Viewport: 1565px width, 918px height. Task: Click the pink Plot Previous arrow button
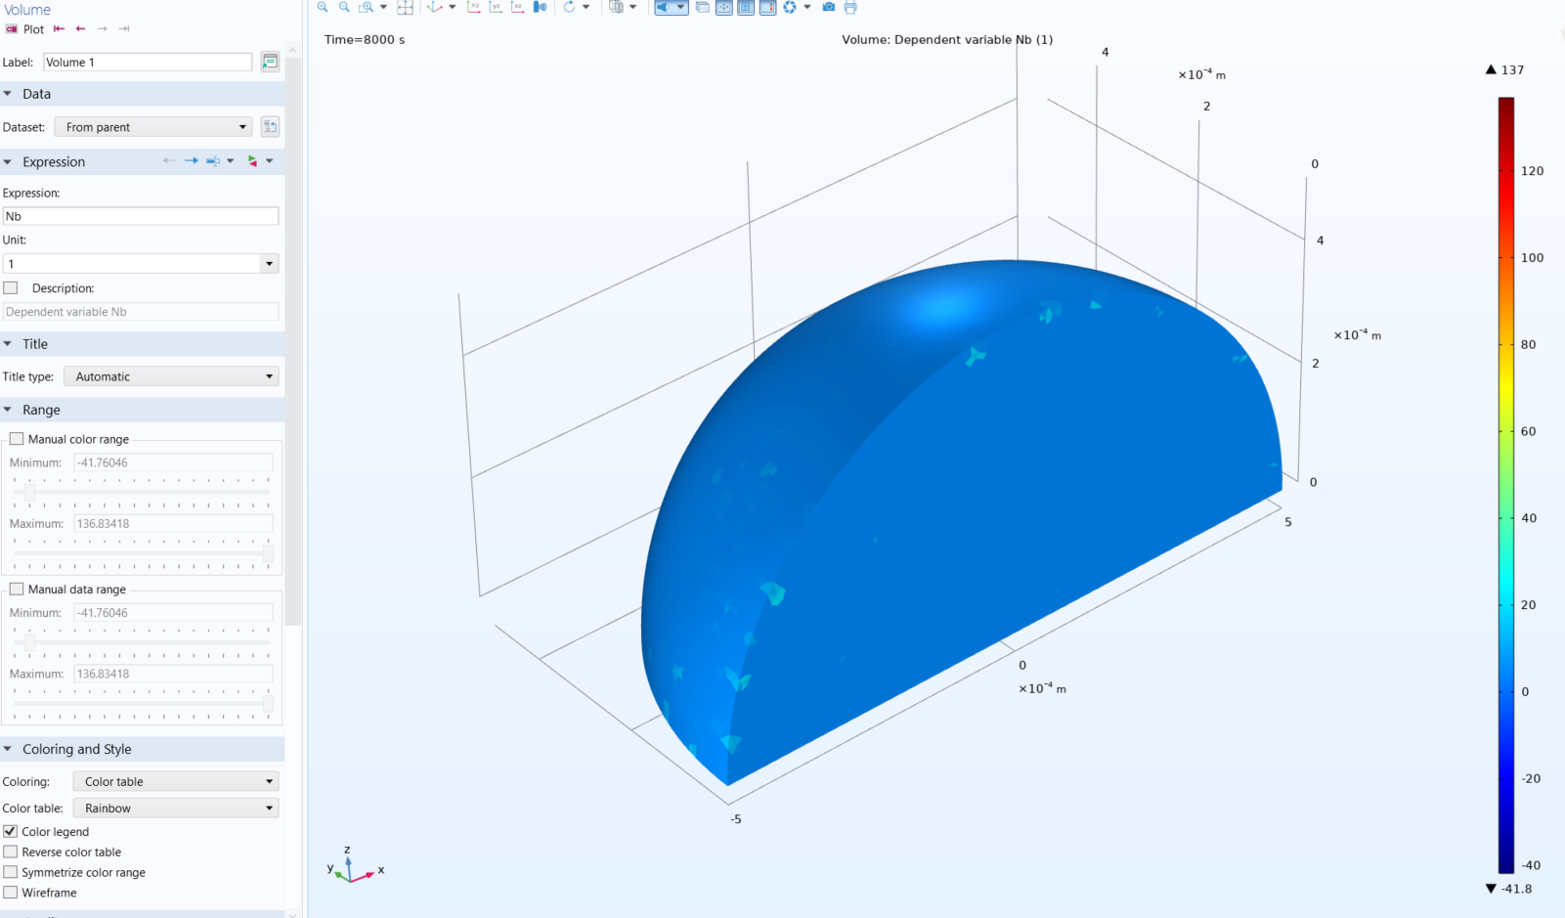(80, 29)
